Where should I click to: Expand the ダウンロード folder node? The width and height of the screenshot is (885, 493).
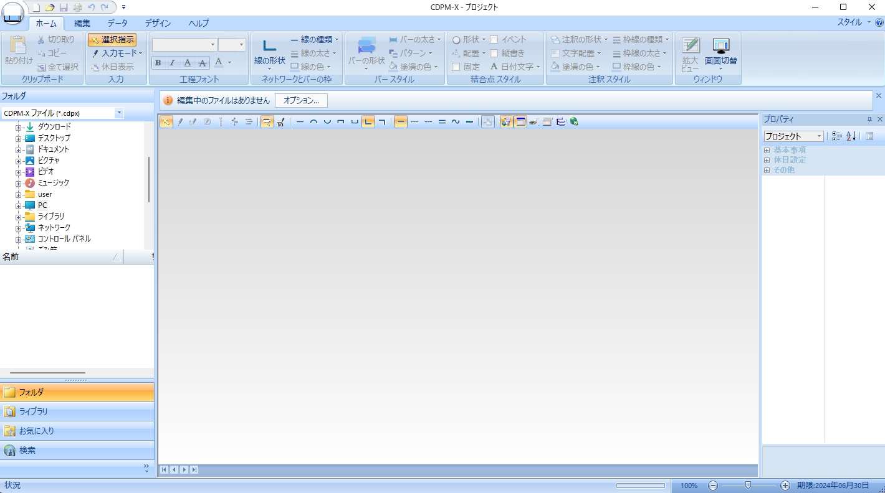(x=19, y=127)
